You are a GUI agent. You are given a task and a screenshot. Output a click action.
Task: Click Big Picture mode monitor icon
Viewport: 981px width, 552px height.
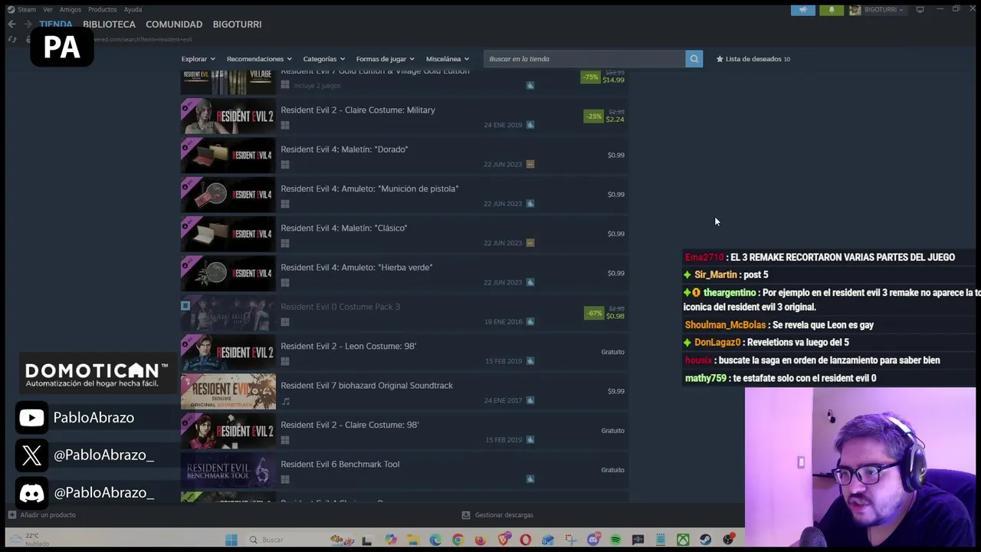pyautogui.click(x=920, y=9)
